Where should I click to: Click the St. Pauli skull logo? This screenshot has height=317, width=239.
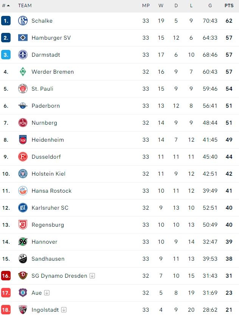pyautogui.click(x=23, y=89)
